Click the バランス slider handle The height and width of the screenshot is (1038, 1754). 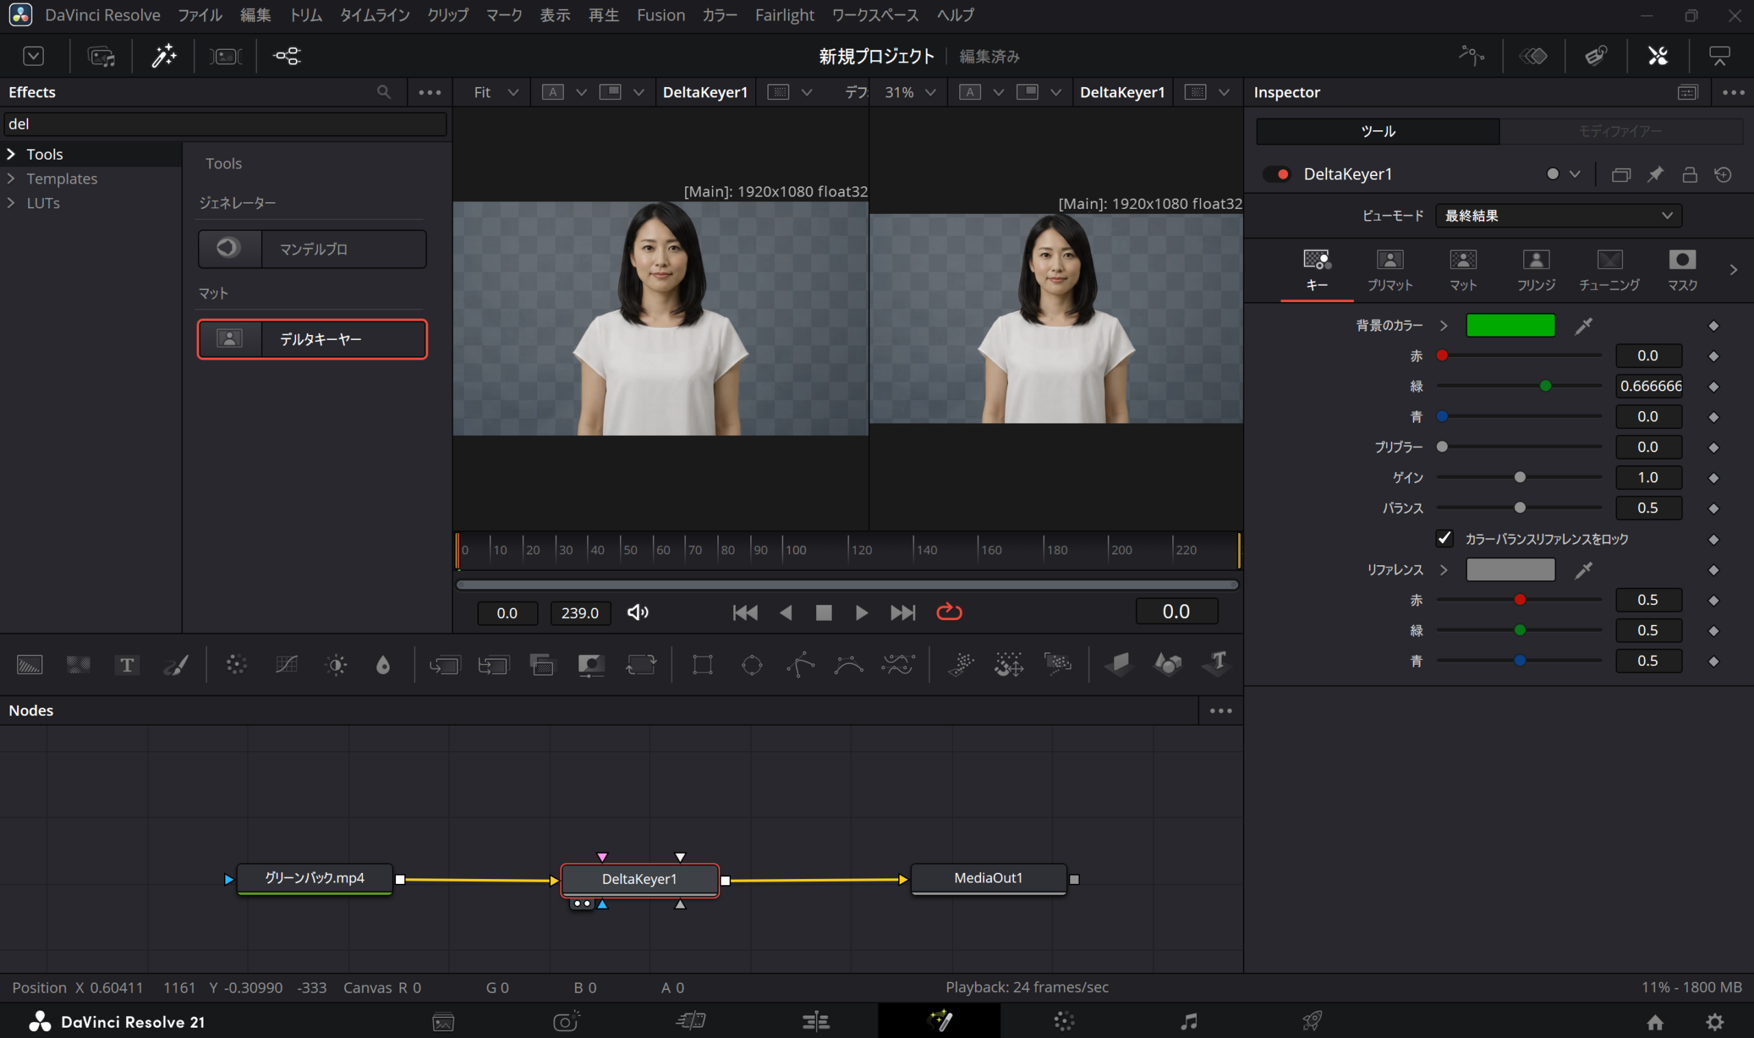[x=1519, y=508]
